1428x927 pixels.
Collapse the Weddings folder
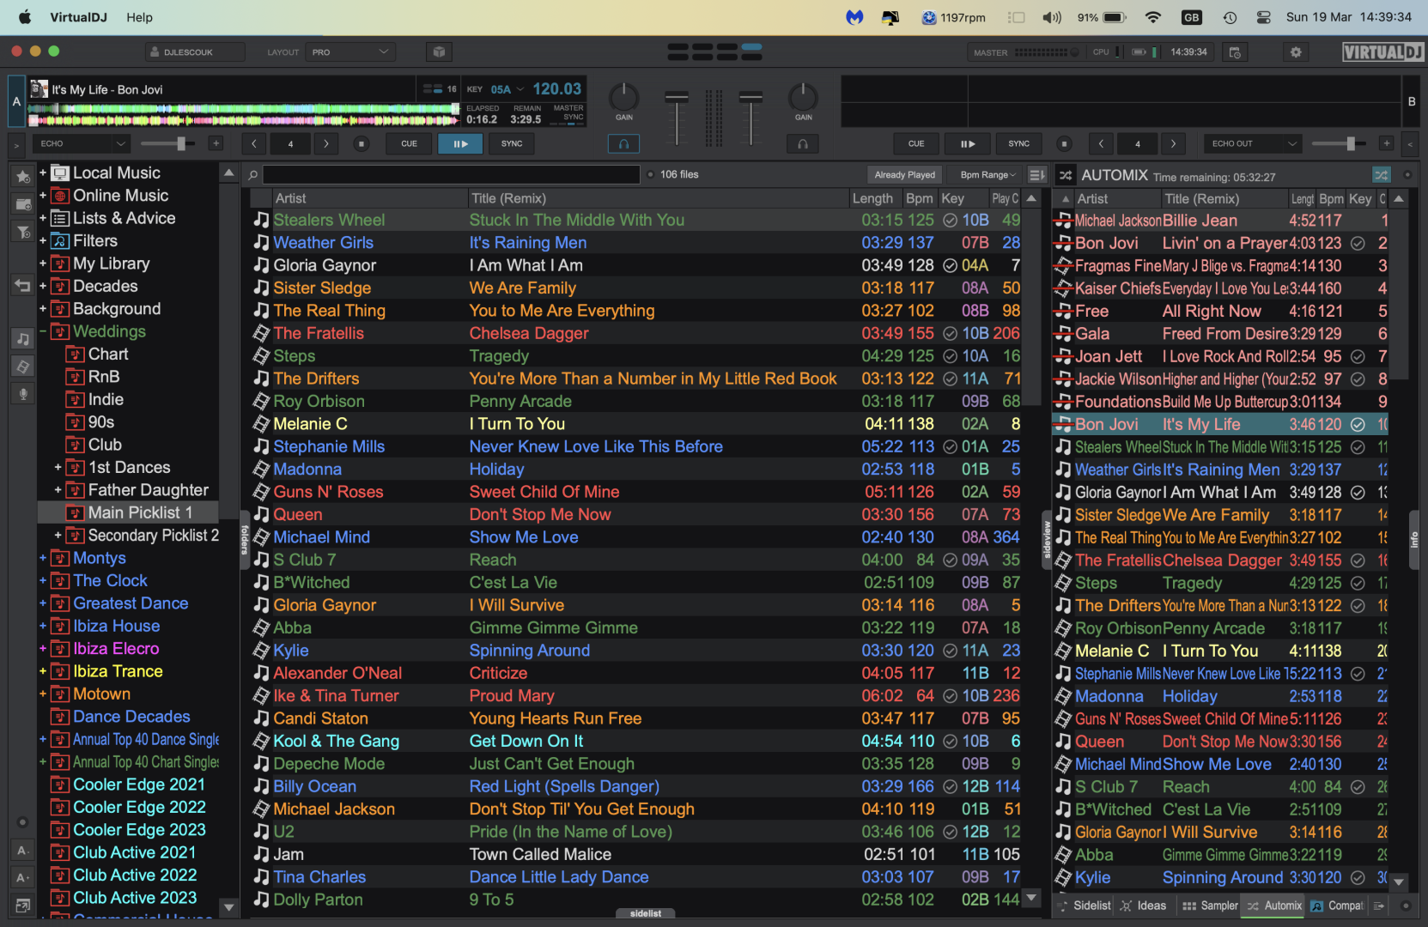point(43,331)
